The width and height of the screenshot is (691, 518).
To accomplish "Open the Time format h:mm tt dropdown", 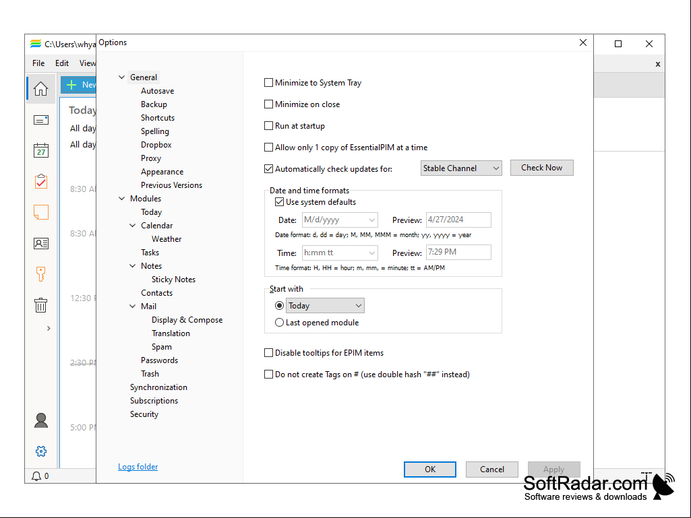I will (340, 253).
